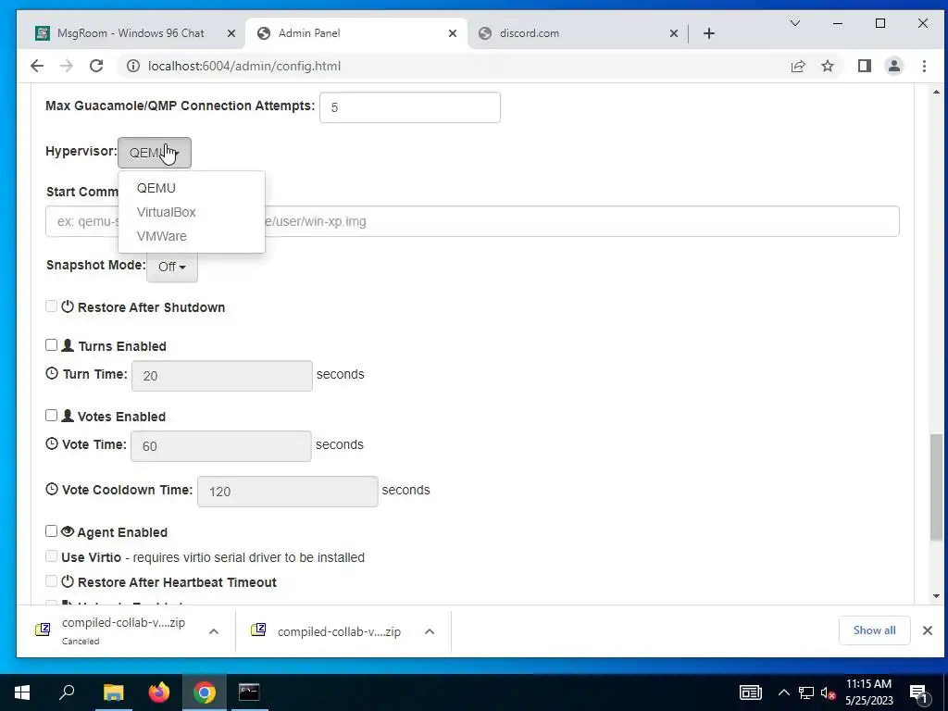Image resolution: width=948 pixels, height=711 pixels.
Task: Open Windows taskbar search
Action: click(x=67, y=692)
